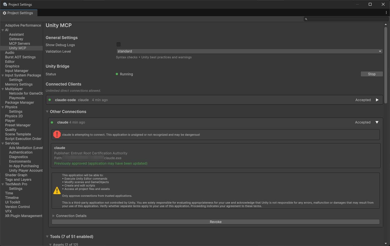
Task: Open Memory Settings
Action: coord(19,84)
